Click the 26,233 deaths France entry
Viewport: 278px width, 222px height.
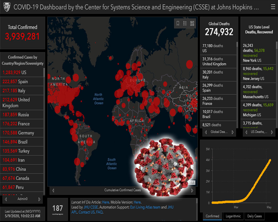218,101
